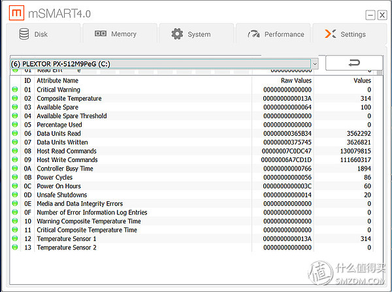Select the Attribute Name column header
Image resolution: width=392 pixels, height=292 pixels.
(57, 80)
